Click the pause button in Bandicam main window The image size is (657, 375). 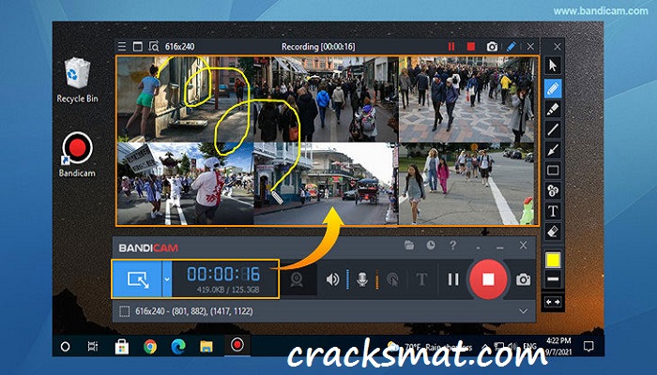point(453,279)
